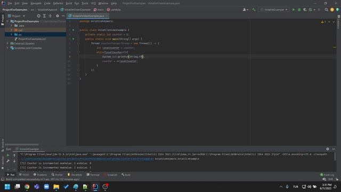
Task: Collapse all icon in Project panel
Action: (50, 16)
